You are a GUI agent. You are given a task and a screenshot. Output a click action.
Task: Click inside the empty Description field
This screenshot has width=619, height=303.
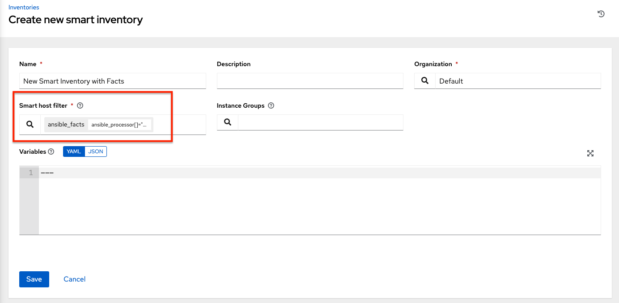tap(309, 81)
